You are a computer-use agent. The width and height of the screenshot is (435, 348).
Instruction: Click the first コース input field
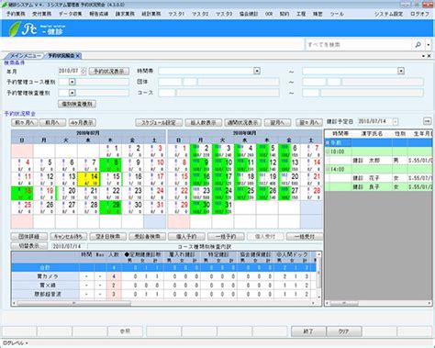click(x=166, y=93)
